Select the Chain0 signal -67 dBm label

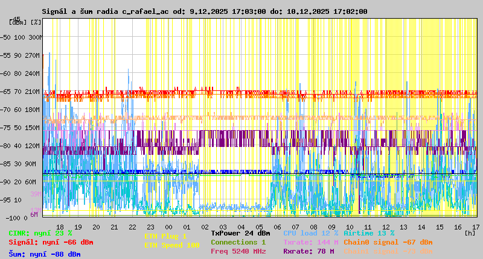tap(388, 242)
